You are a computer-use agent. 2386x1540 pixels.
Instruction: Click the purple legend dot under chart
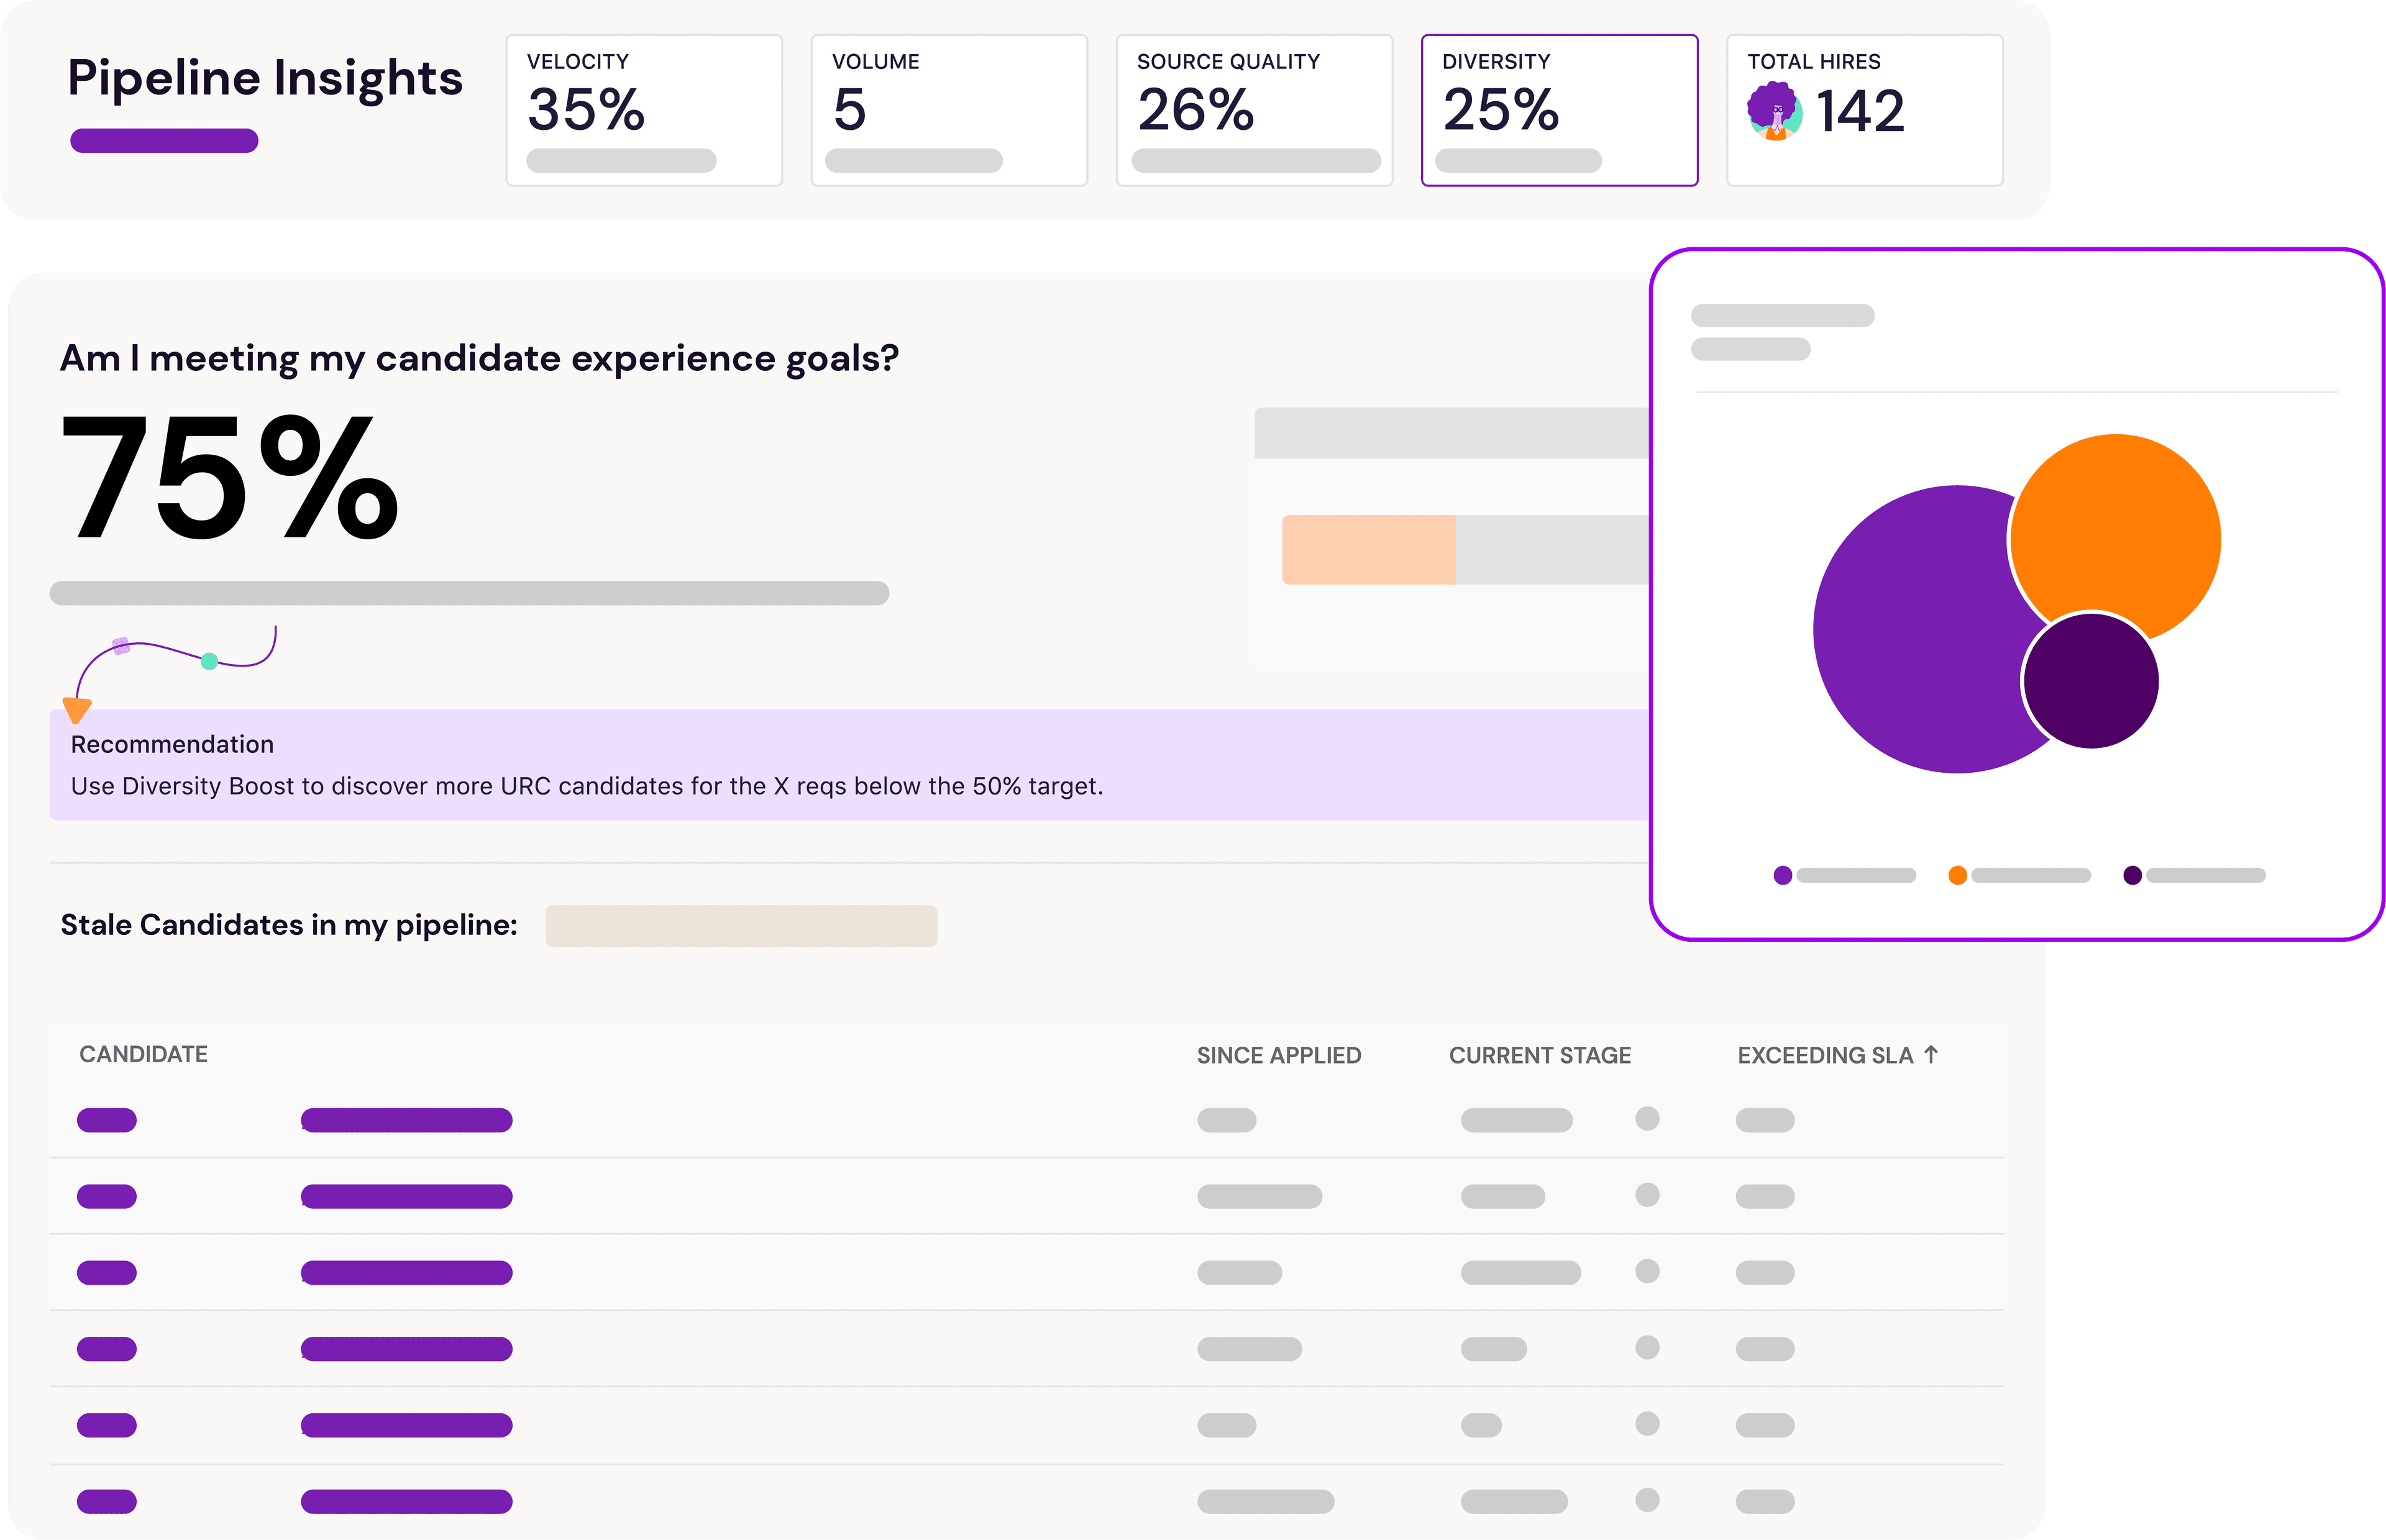click(1782, 875)
